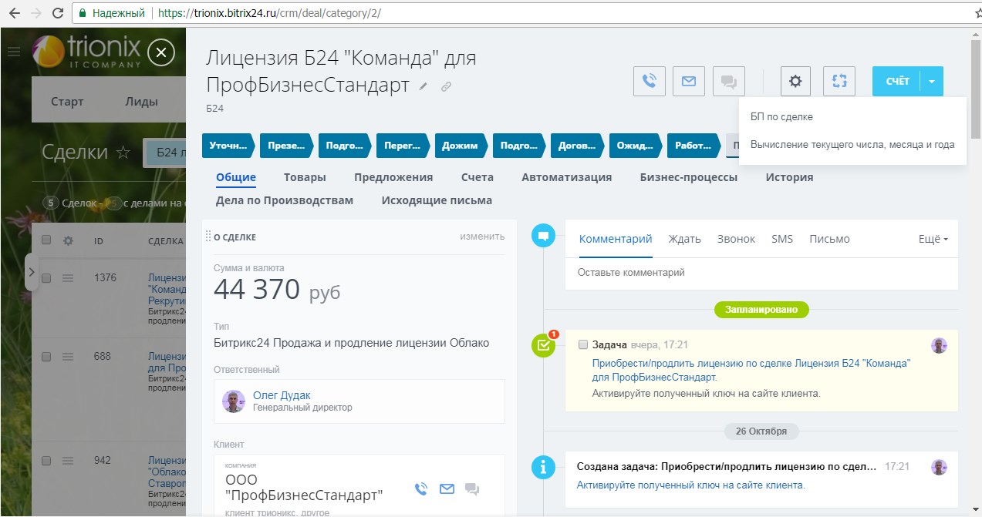Open the Дела по Производствам tab
Viewport: 982px width, 517px height.
coord(285,200)
